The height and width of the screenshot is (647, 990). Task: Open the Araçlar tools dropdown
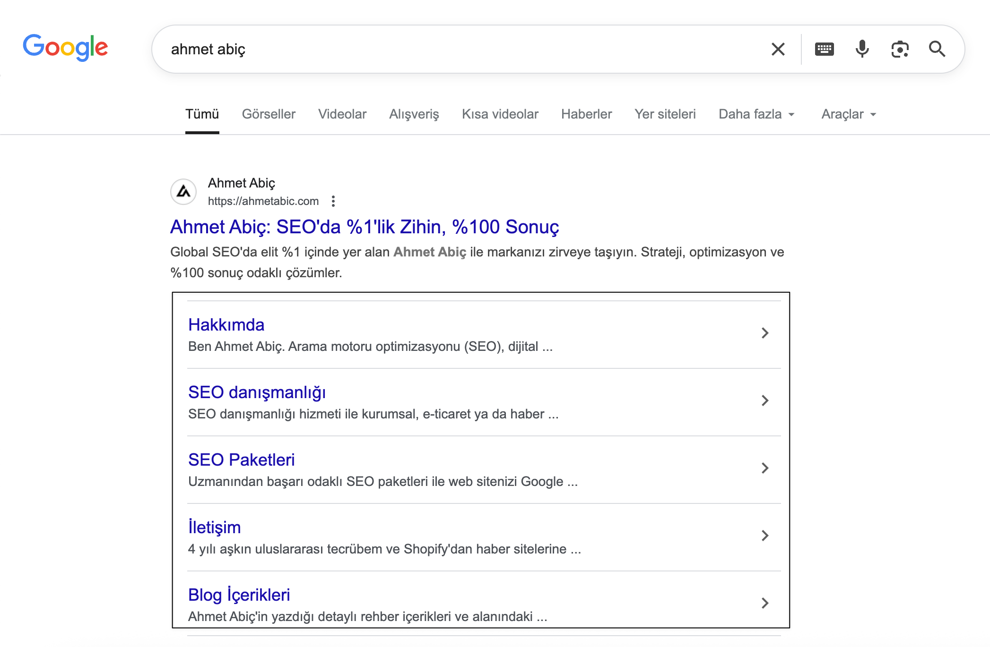pos(849,114)
